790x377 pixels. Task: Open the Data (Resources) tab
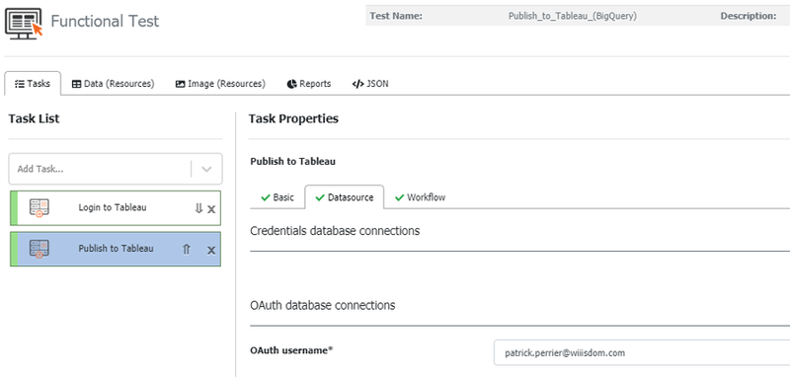pyautogui.click(x=113, y=84)
